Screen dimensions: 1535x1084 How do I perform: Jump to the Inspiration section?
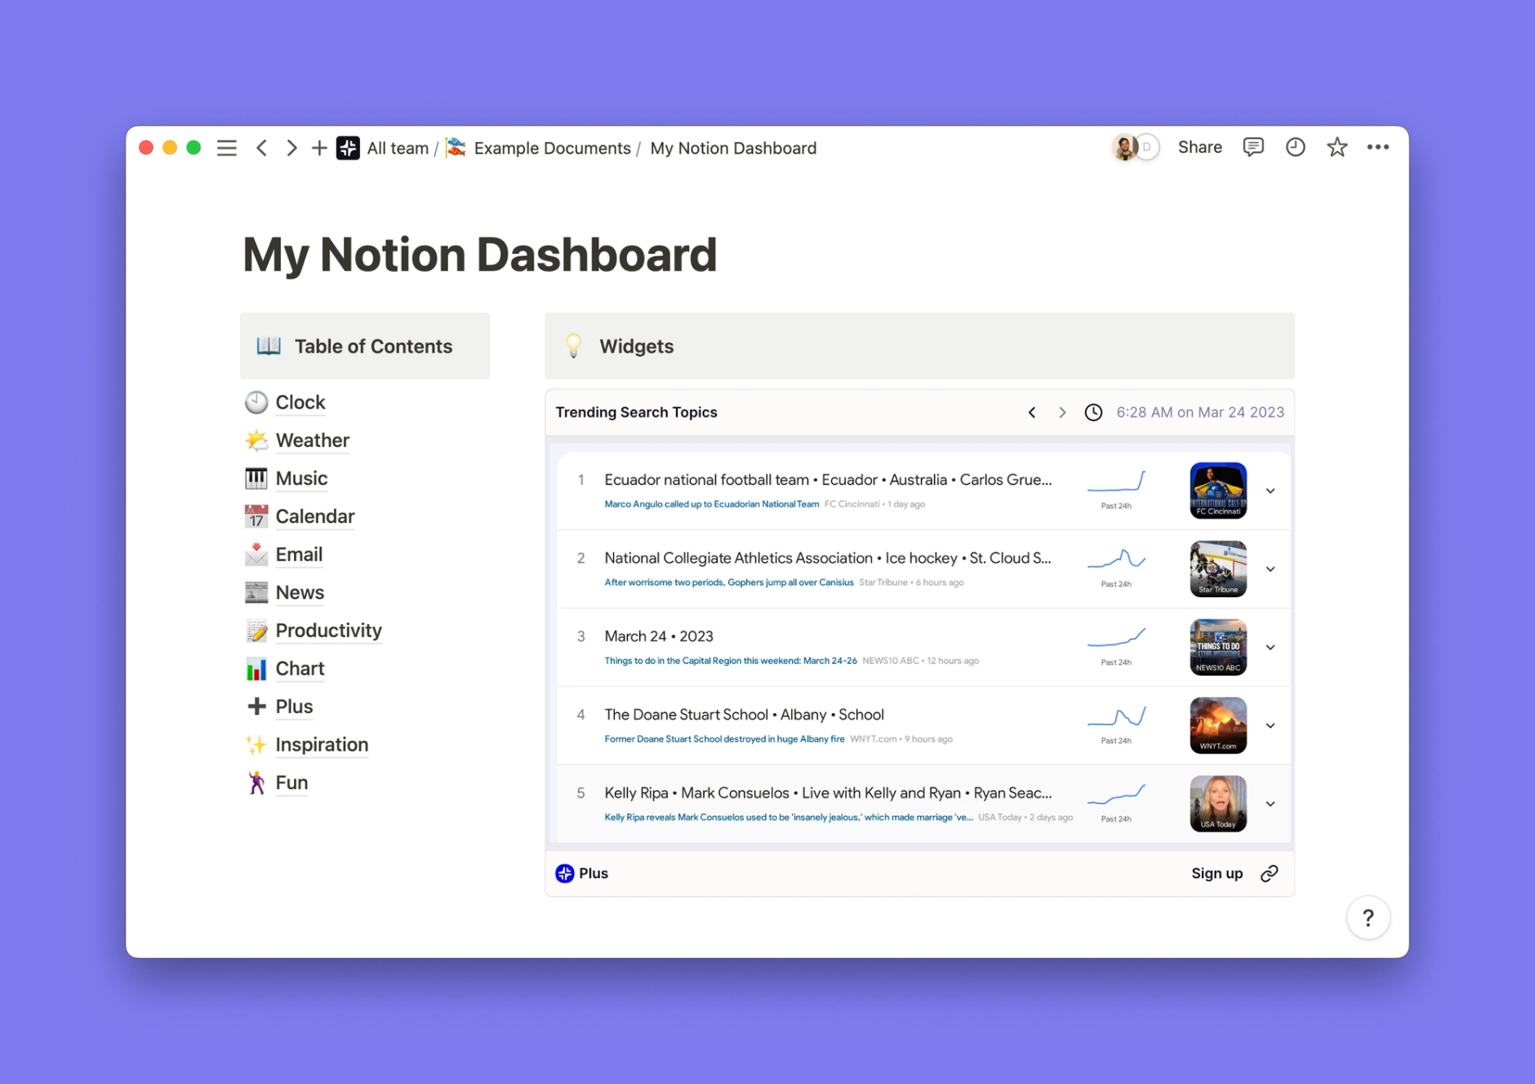click(x=322, y=744)
